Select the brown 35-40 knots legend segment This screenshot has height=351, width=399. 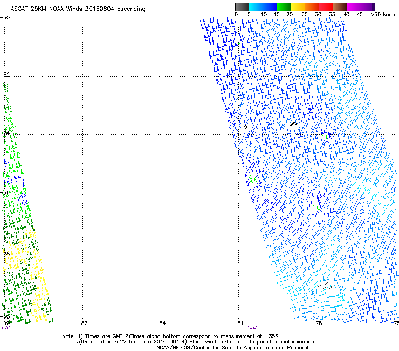340,6
